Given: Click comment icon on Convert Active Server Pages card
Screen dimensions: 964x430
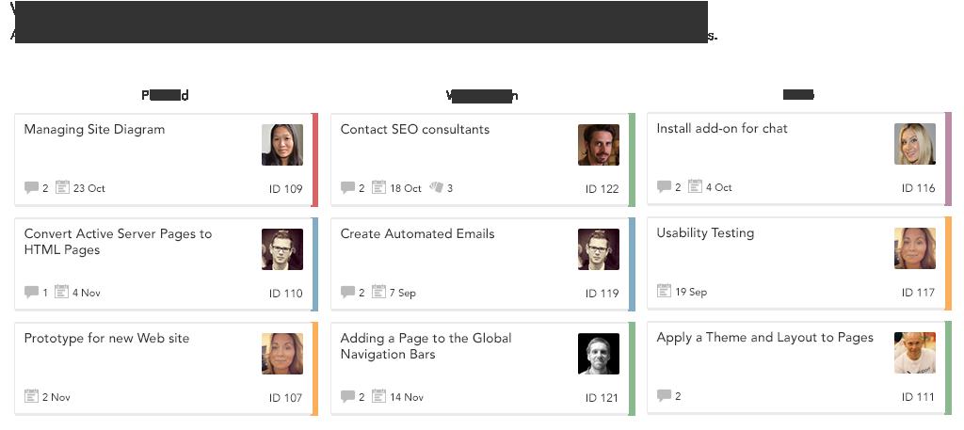Looking at the screenshot, I should point(31,293).
